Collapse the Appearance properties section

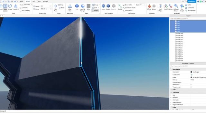click(171, 69)
